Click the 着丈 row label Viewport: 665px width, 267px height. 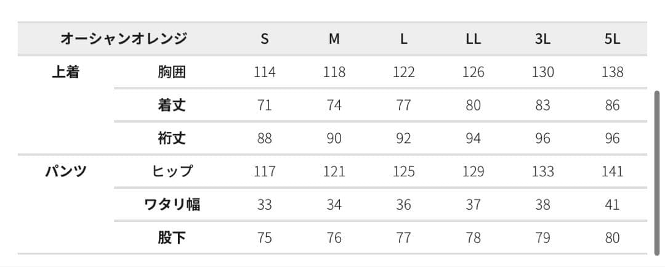pyautogui.click(x=171, y=105)
